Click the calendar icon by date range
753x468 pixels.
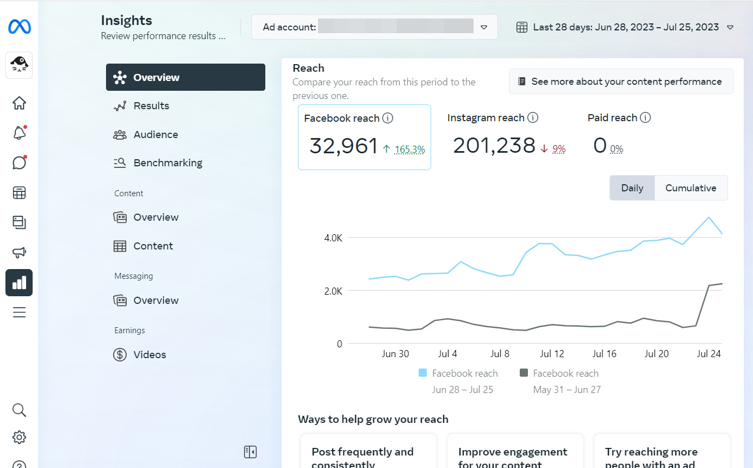522,27
